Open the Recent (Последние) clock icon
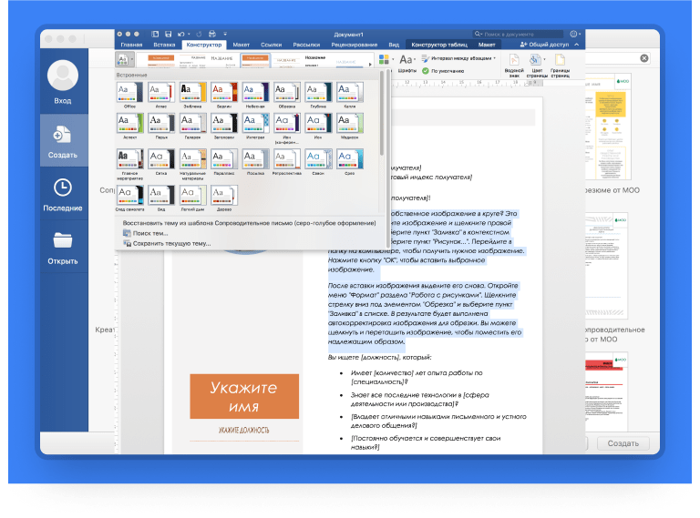Screen dimensions: 700x518 click(x=63, y=192)
